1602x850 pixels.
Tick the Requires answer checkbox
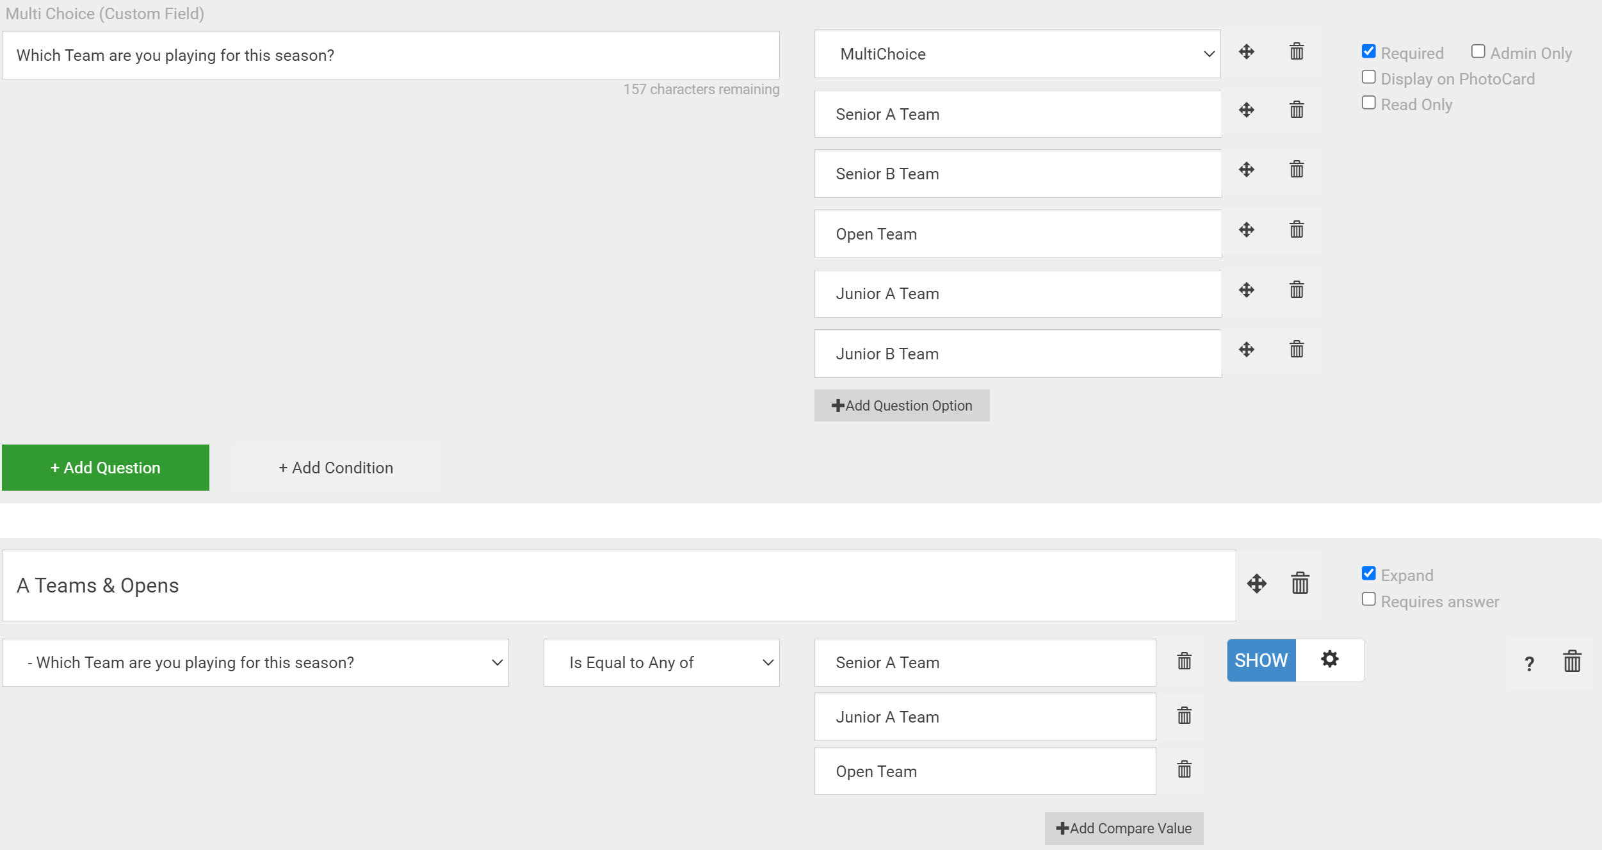pos(1368,600)
